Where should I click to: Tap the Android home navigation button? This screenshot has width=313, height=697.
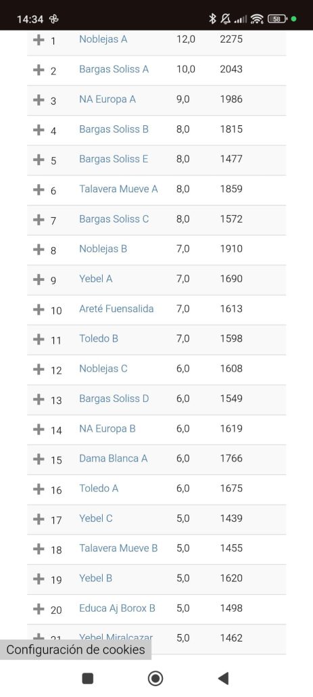[155, 678]
